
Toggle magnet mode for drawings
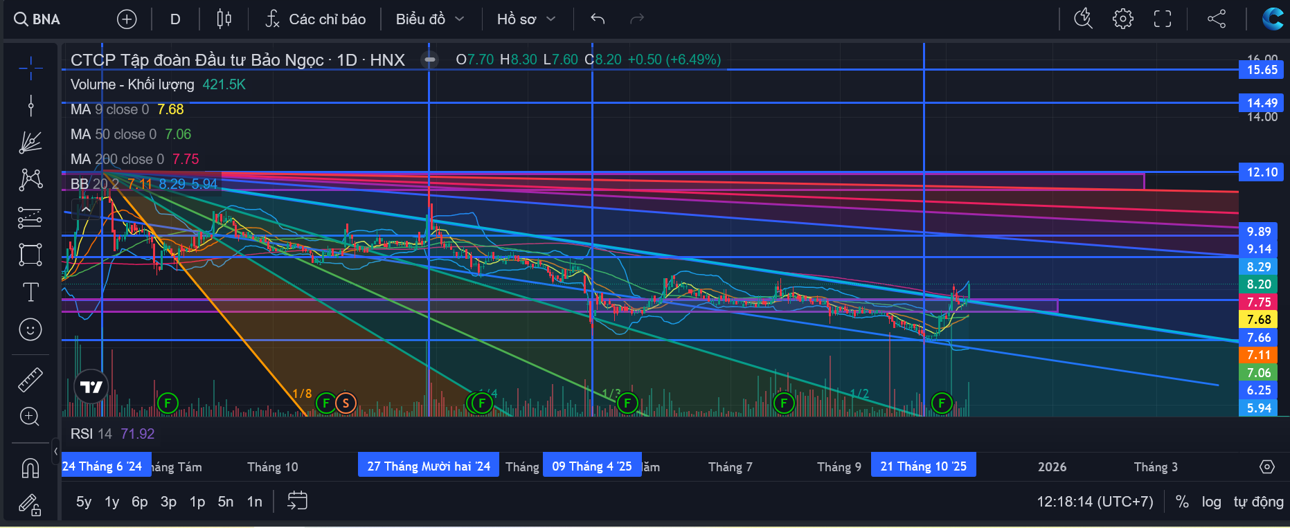pyautogui.click(x=30, y=468)
